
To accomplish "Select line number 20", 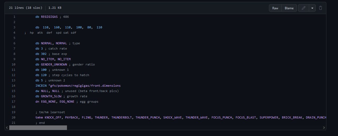I will [x=13, y=117].
